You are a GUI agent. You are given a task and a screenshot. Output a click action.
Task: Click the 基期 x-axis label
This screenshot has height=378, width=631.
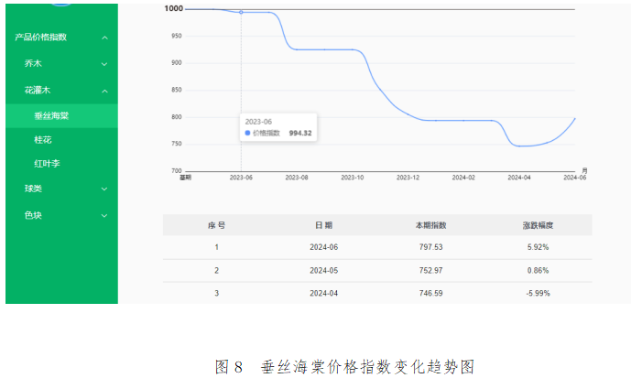(x=185, y=178)
